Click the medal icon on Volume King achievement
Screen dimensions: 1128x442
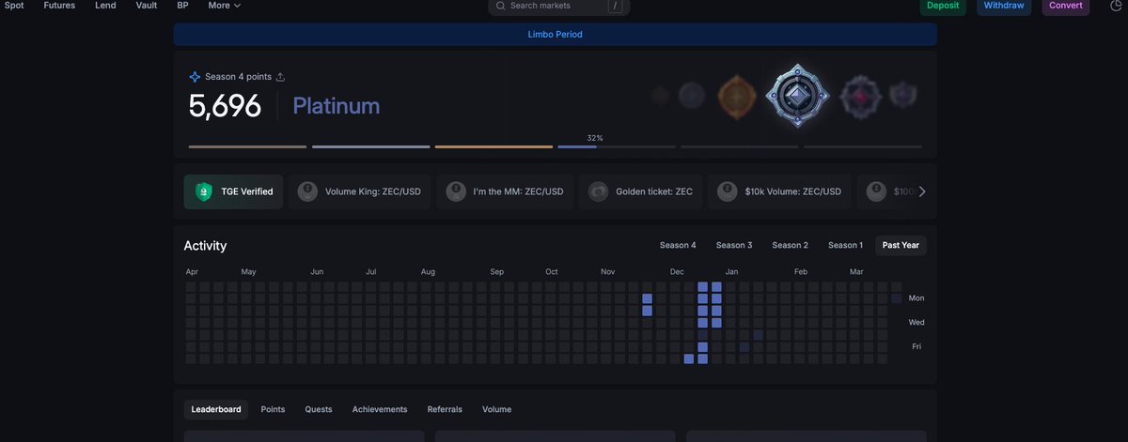(x=307, y=191)
